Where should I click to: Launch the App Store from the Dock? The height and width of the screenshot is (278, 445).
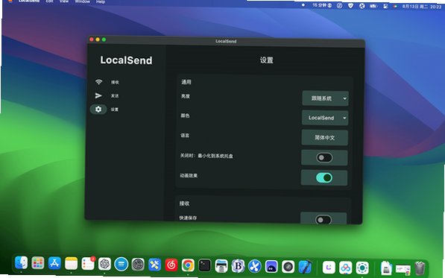click(x=54, y=263)
